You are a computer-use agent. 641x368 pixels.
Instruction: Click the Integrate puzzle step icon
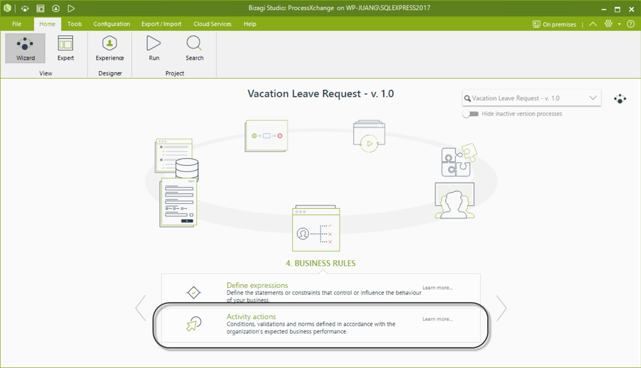click(x=459, y=160)
